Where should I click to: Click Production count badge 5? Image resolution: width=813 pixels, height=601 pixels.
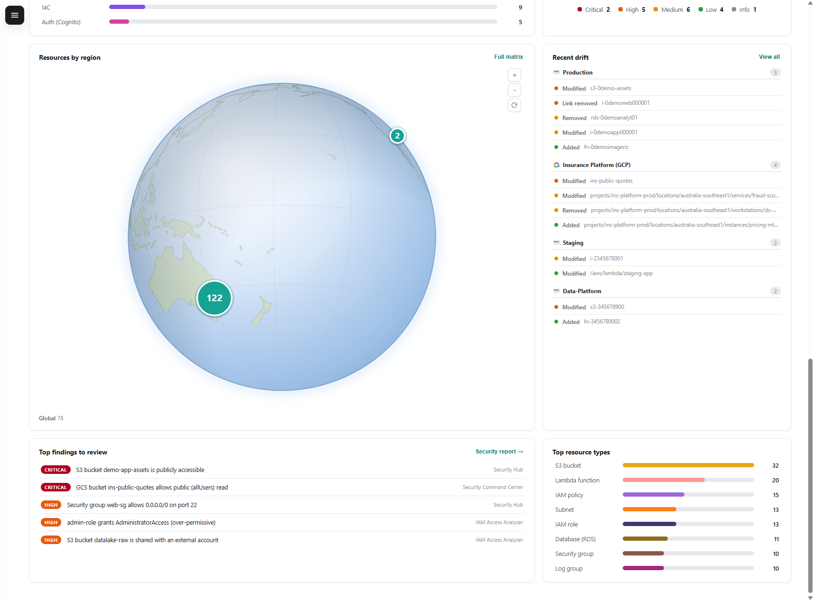[775, 73]
